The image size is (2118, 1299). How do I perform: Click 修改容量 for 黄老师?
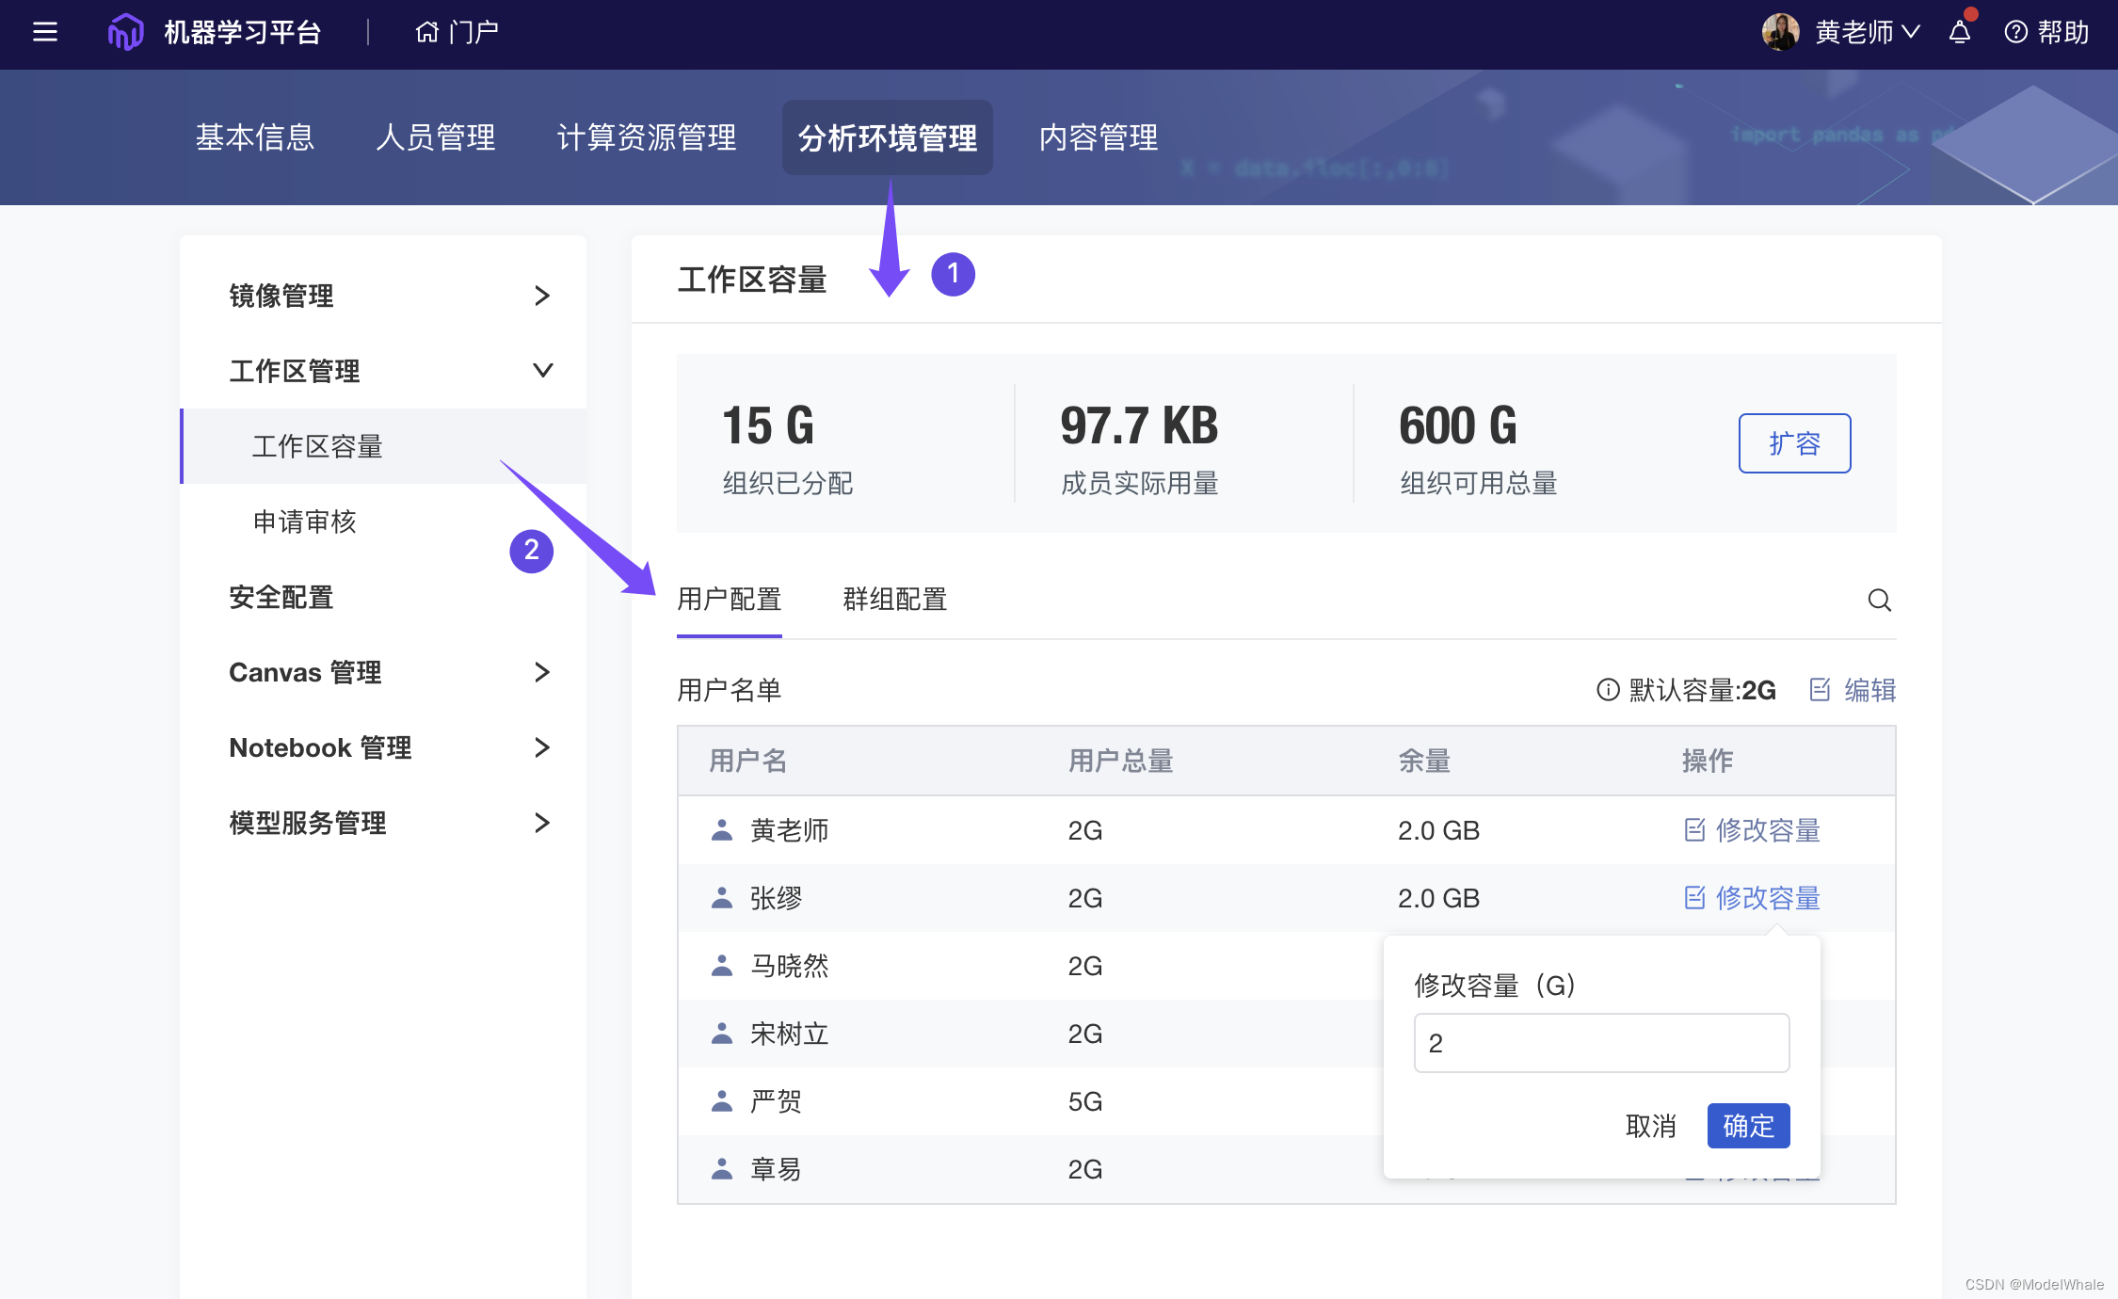[1753, 830]
